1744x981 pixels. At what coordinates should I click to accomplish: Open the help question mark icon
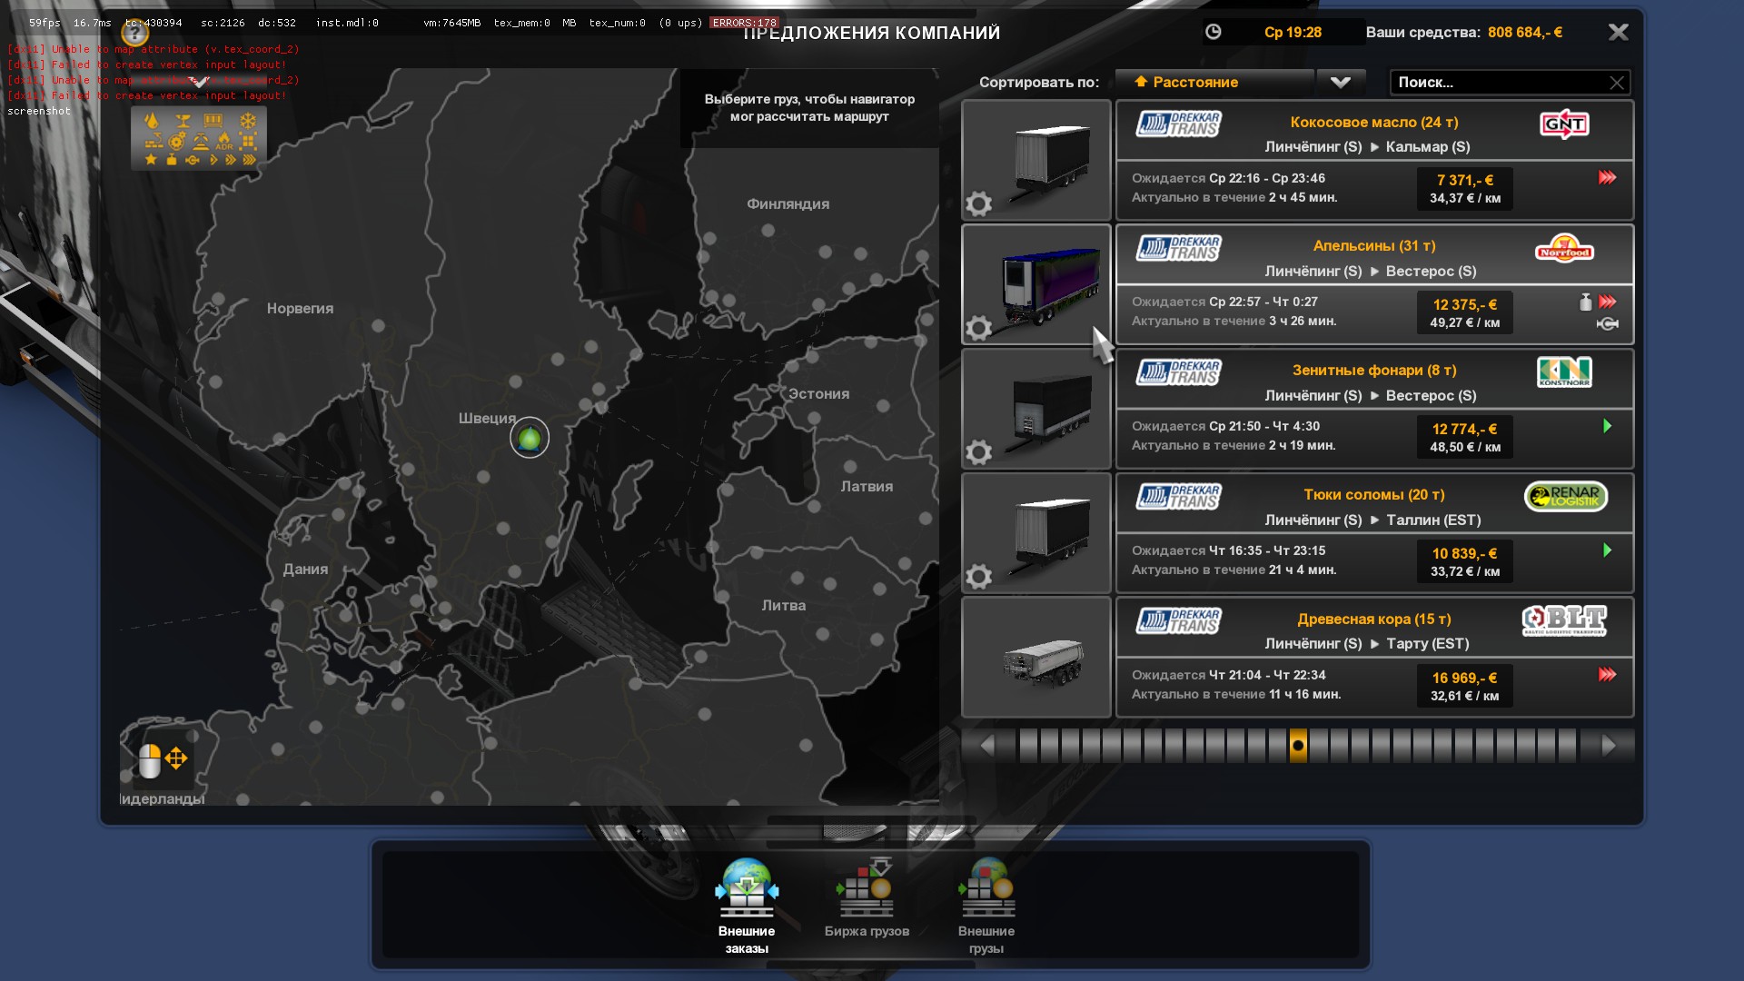click(134, 35)
